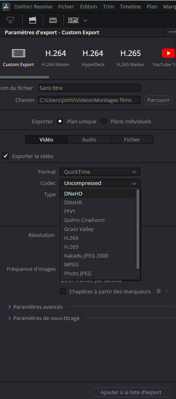
Task: Click the viewer monitor toolbar icon
Action: (10, 21)
